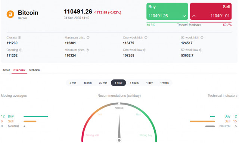Image resolution: width=239 pixels, height=143 pixels.
Task: Click the orange Bitcoin logo icon
Action: [10, 14]
